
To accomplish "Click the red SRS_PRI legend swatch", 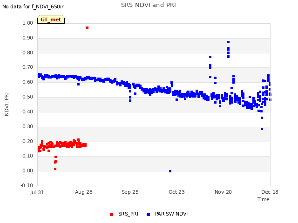I will pyautogui.click(x=112, y=214).
